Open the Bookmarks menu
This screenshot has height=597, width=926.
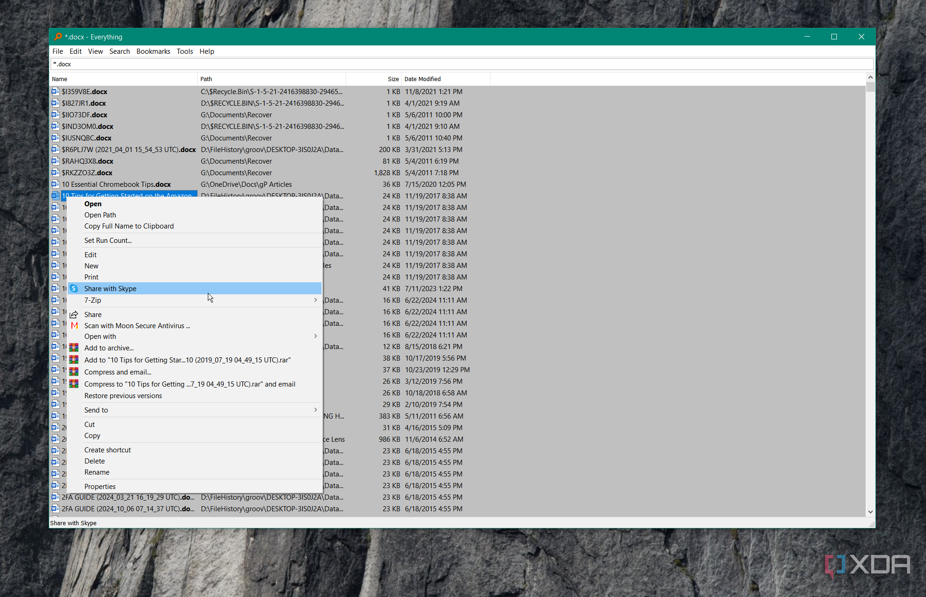(x=153, y=51)
